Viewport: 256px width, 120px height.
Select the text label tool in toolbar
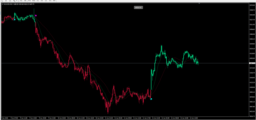[10, 1]
